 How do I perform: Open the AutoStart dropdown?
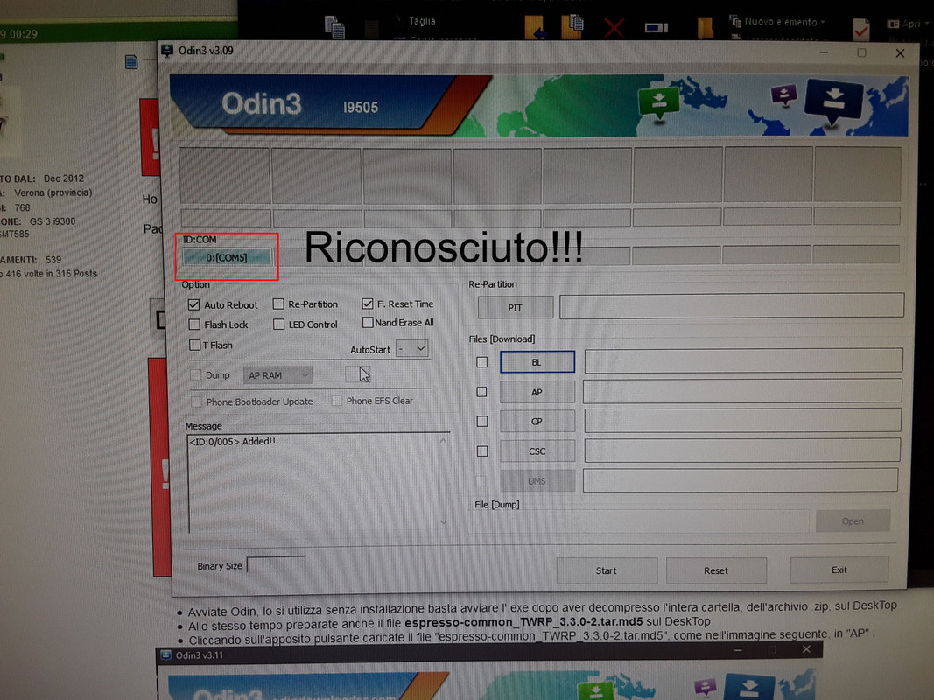coord(412,349)
